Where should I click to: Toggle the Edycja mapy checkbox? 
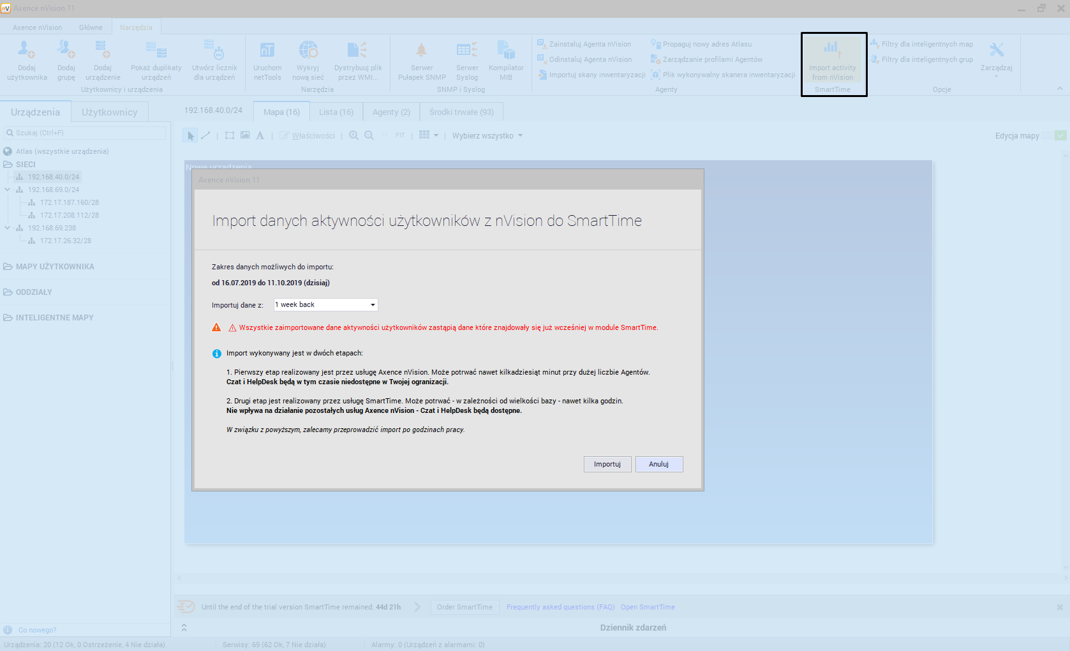pos(1060,135)
